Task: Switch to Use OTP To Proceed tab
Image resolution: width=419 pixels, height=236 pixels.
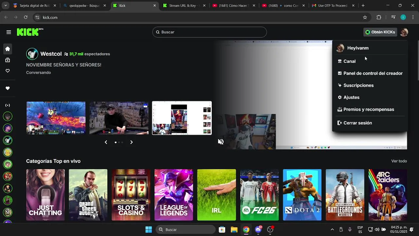Action: (333, 6)
